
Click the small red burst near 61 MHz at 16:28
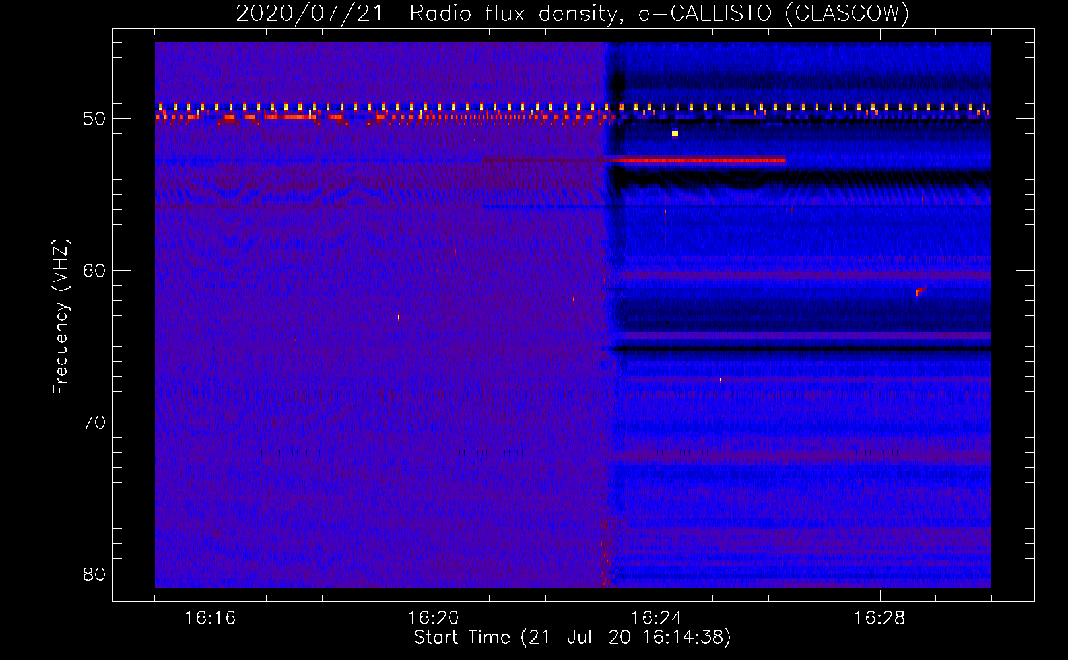[921, 290]
